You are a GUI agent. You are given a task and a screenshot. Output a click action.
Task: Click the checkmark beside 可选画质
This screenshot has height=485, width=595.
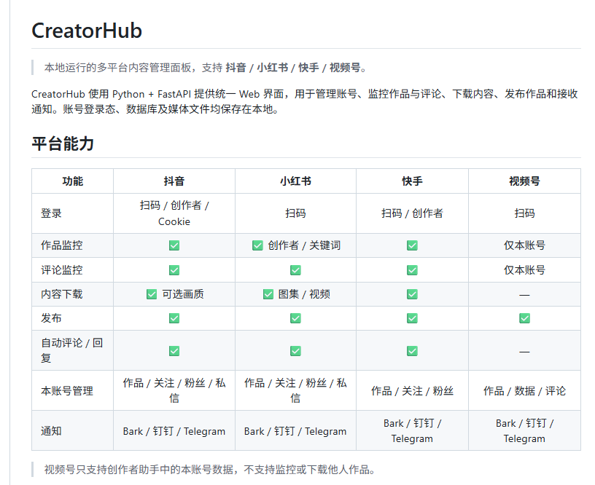(x=152, y=294)
